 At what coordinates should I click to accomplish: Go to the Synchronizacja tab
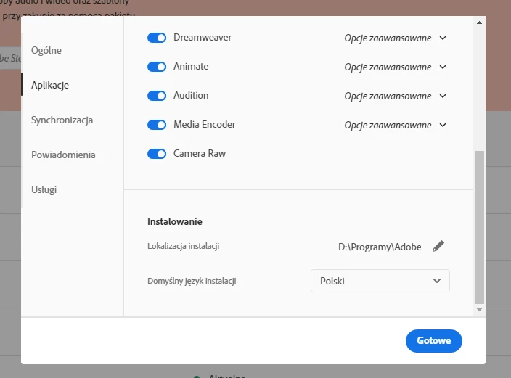point(62,120)
